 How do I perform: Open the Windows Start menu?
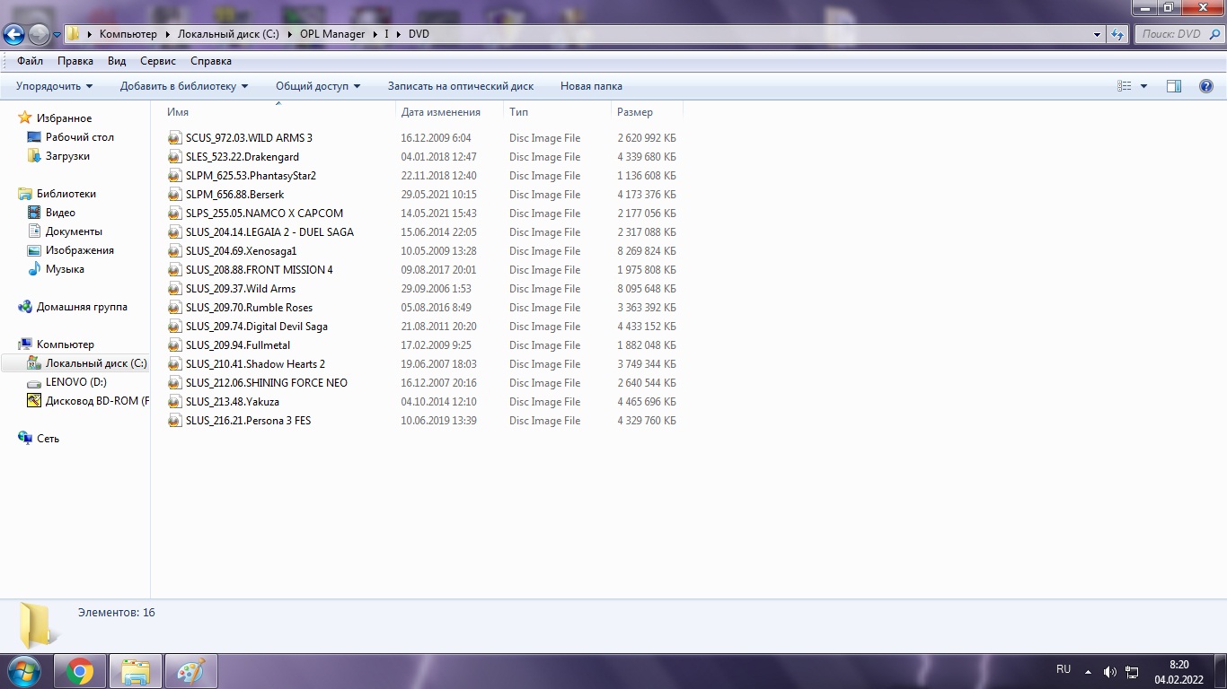click(22, 671)
